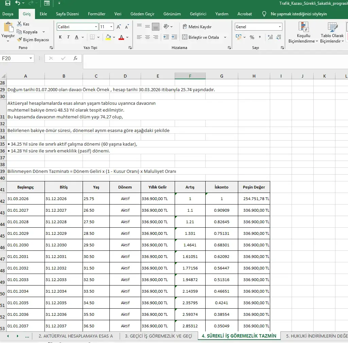Click increase indent icon

(174, 37)
